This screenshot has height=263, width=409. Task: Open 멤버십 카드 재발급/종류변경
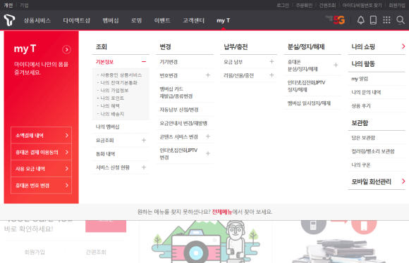pos(176,92)
